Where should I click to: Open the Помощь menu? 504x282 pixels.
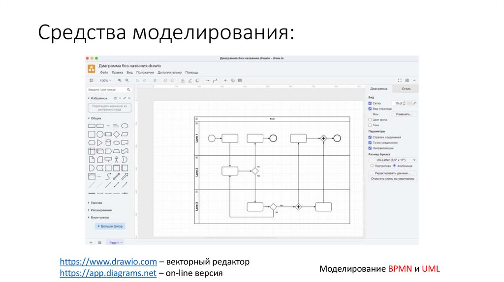(x=191, y=73)
